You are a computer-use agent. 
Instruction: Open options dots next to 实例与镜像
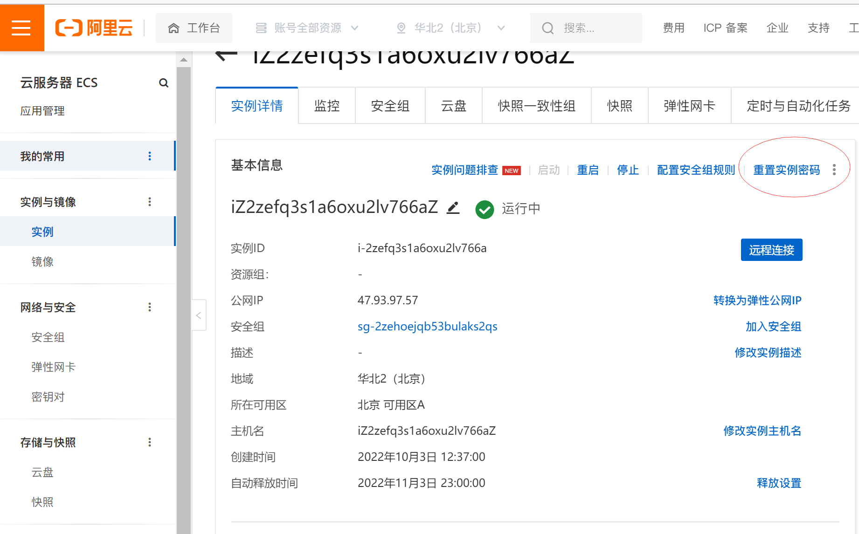(x=150, y=202)
